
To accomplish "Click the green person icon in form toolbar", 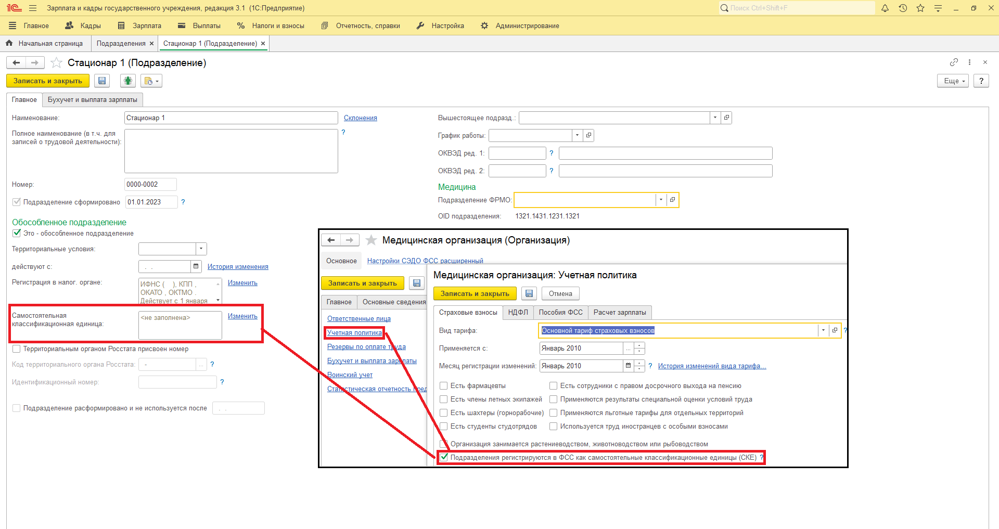I will pos(128,81).
